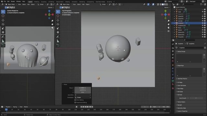Switch to the Modeling workspace tab

[x=37, y=2]
